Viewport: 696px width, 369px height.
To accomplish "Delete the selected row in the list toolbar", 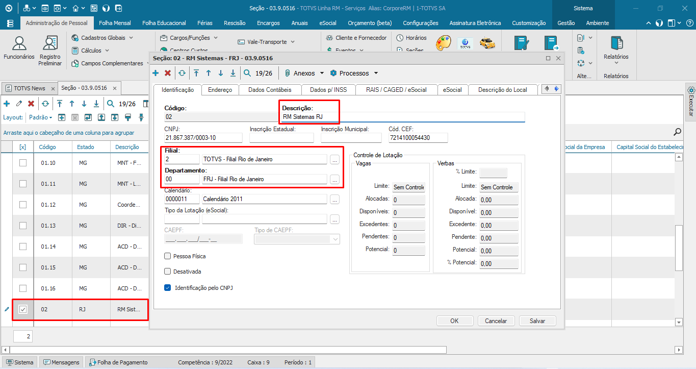I will [31, 104].
